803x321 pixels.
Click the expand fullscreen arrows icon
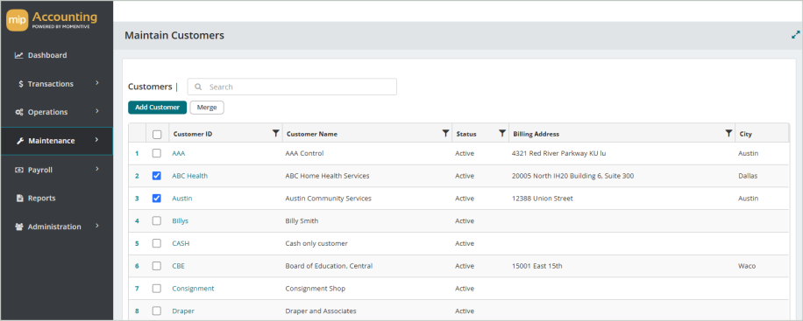795,35
